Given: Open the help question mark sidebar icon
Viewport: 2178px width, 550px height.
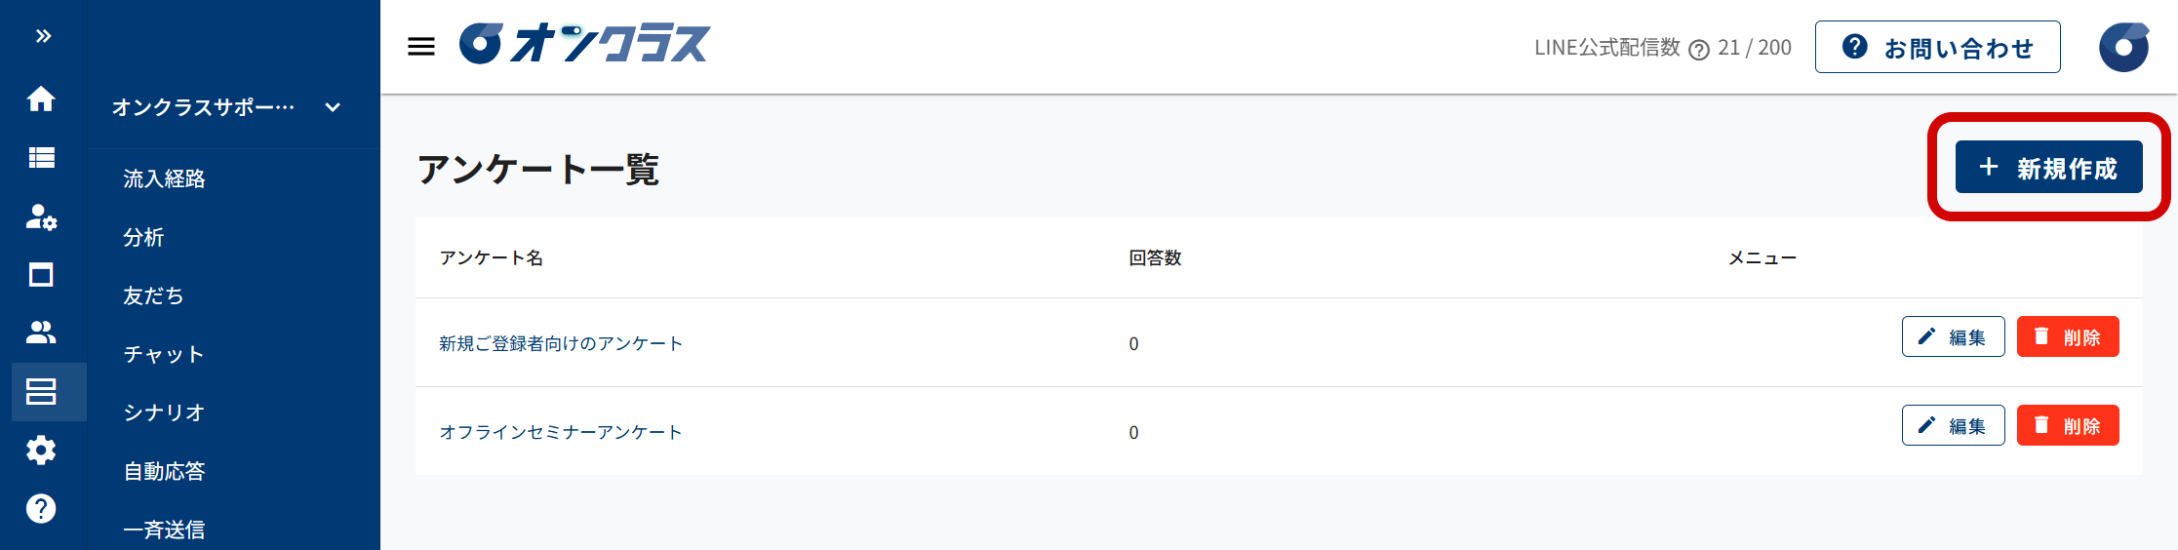Looking at the screenshot, I should coord(41,508).
